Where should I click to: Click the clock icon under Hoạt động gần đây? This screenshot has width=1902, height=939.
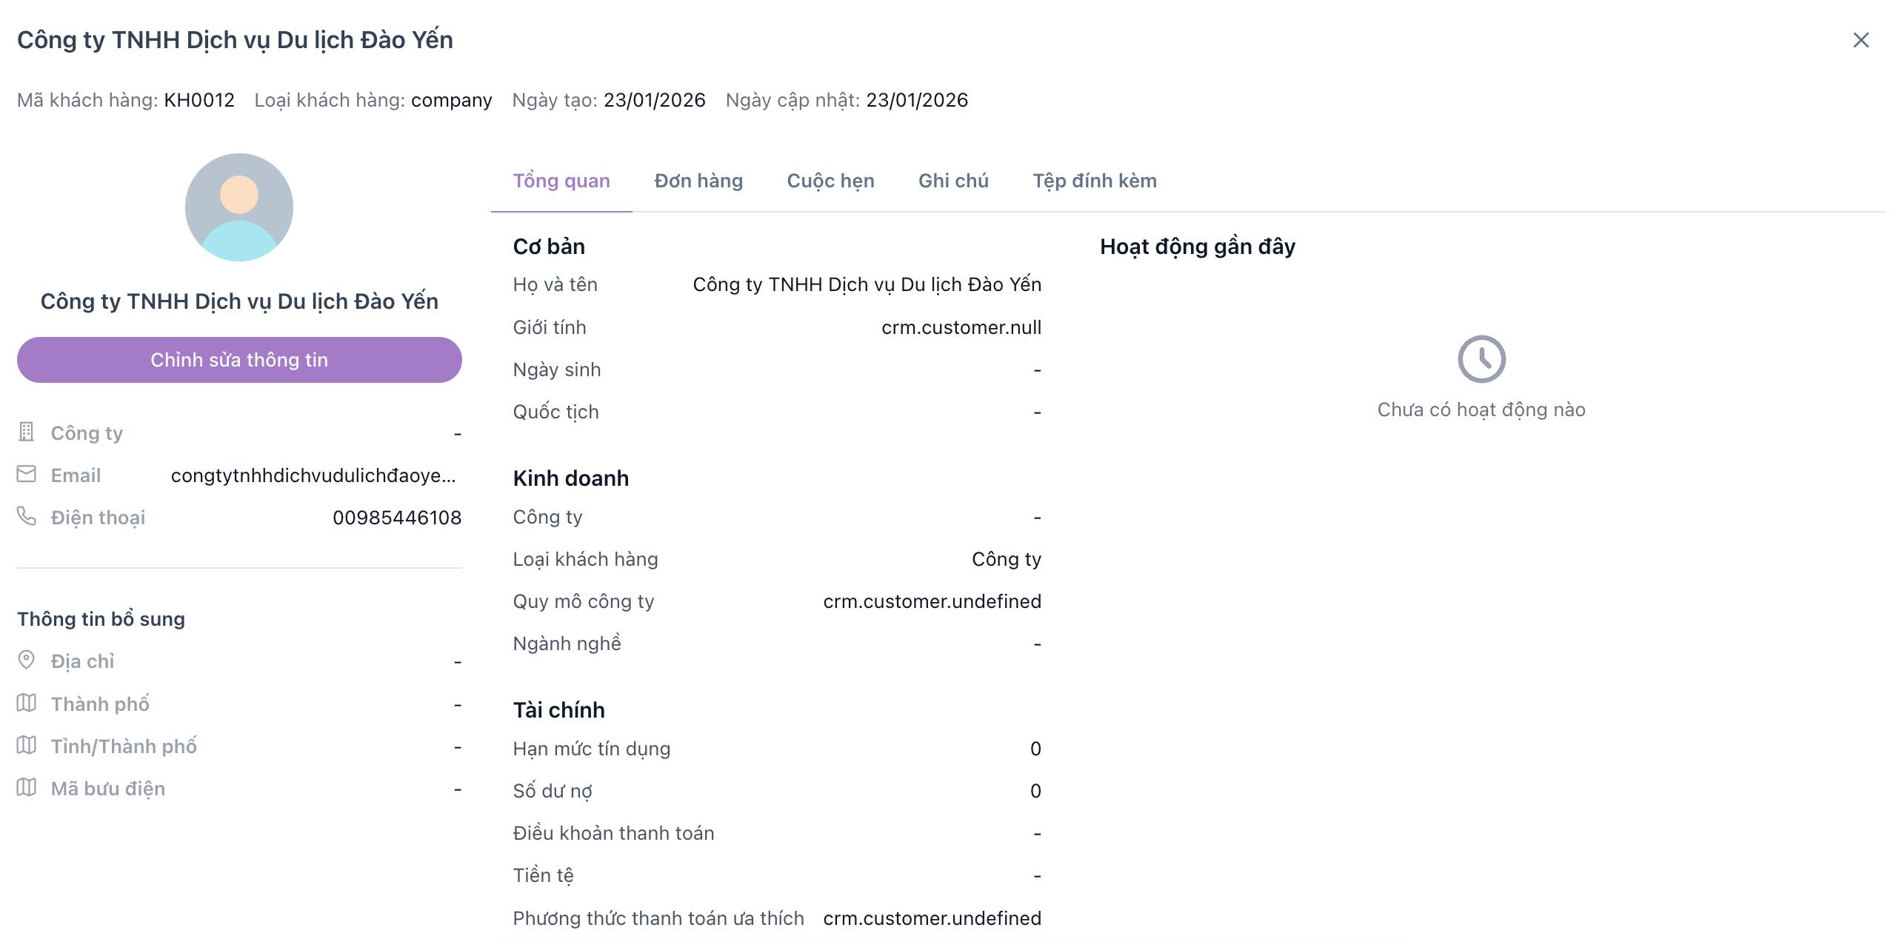tap(1481, 359)
